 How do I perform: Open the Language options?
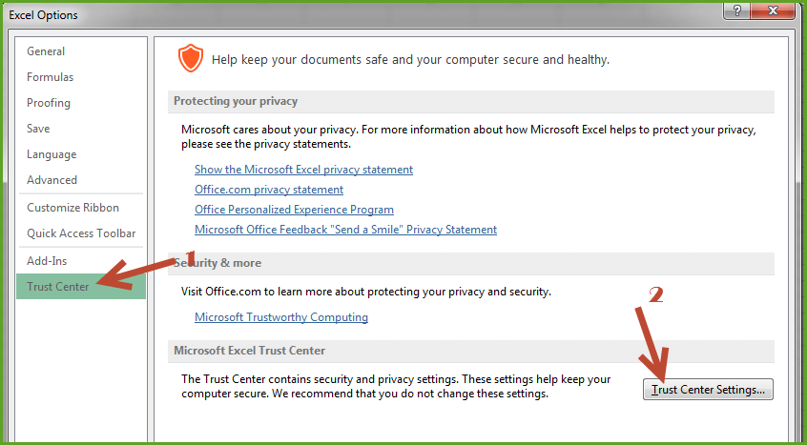52,154
